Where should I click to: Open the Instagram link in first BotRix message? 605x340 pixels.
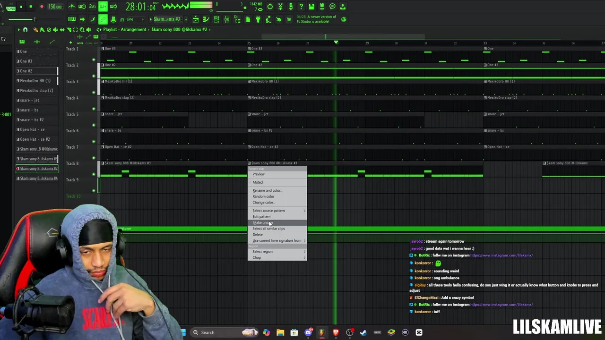point(501,255)
